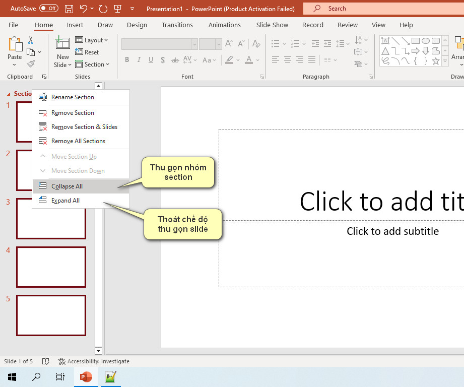Open the font name combo box arrow
Viewport: 464px width, 387px height.
click(x=194, y=44)
